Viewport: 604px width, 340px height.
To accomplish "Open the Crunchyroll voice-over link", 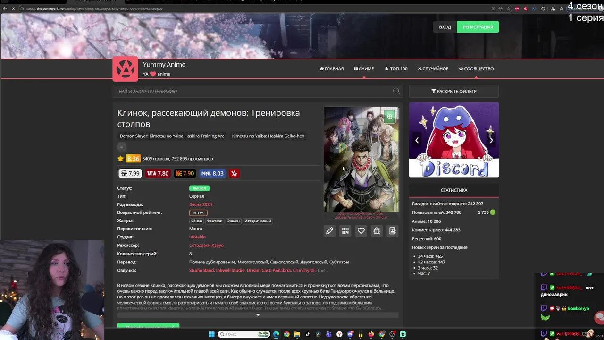I will 304,270.
